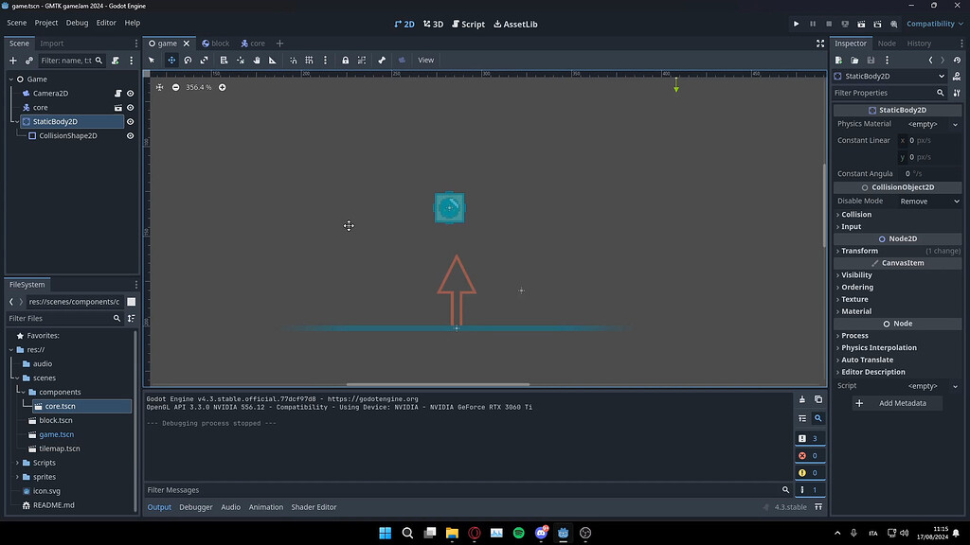Open the Debug menu

(x=78, y=23)
